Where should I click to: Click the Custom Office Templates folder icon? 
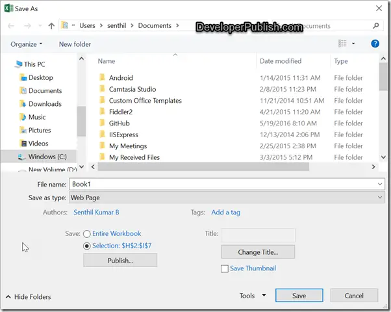click(102, 100)
